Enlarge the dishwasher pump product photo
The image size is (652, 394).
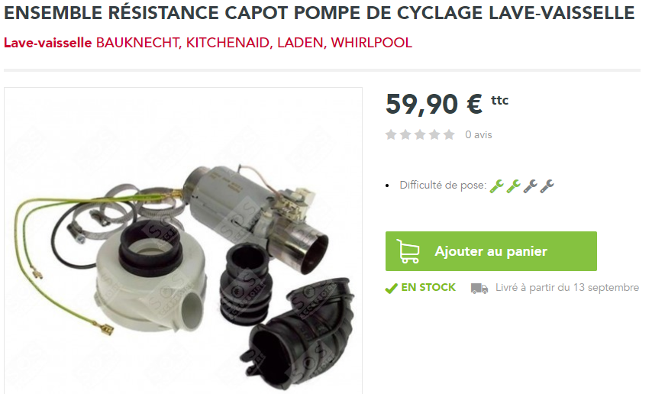183,241
